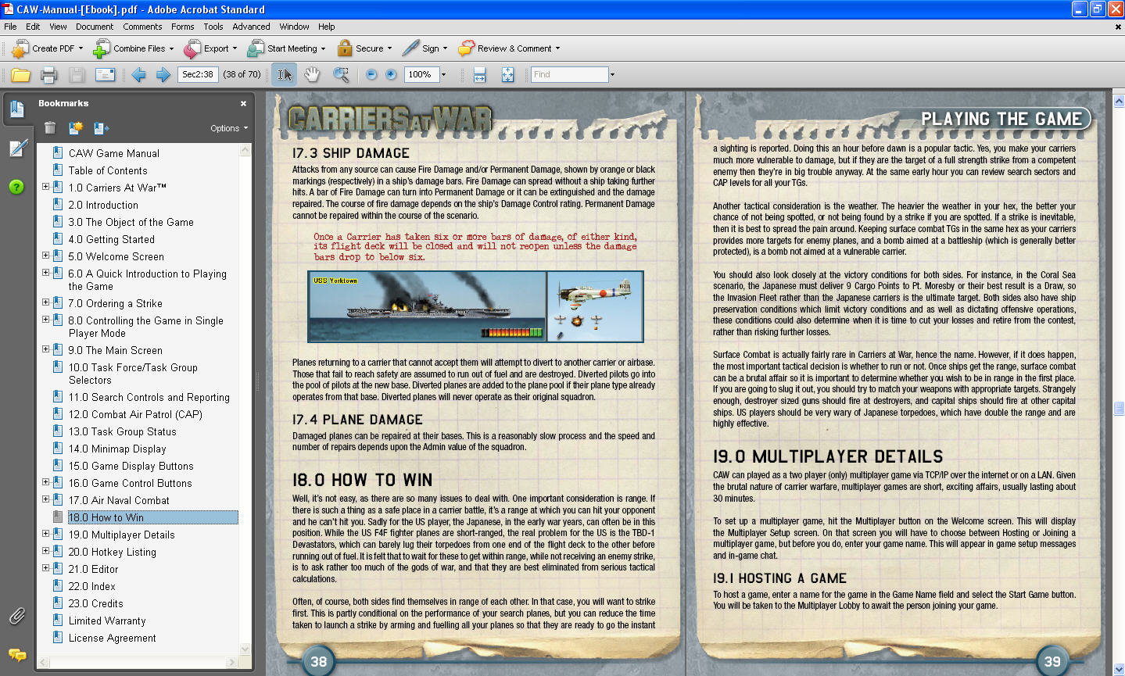Open zoom percentage dropdown arrow
1125x676 pixels.
click(x=443, y=75)
